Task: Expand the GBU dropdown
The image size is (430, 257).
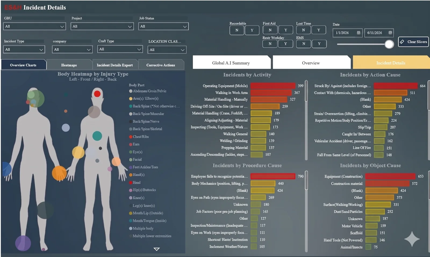Action: pos(34,26)
